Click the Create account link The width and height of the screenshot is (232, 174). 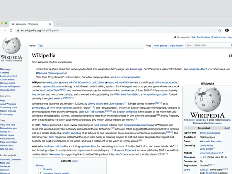pos(219,37)
